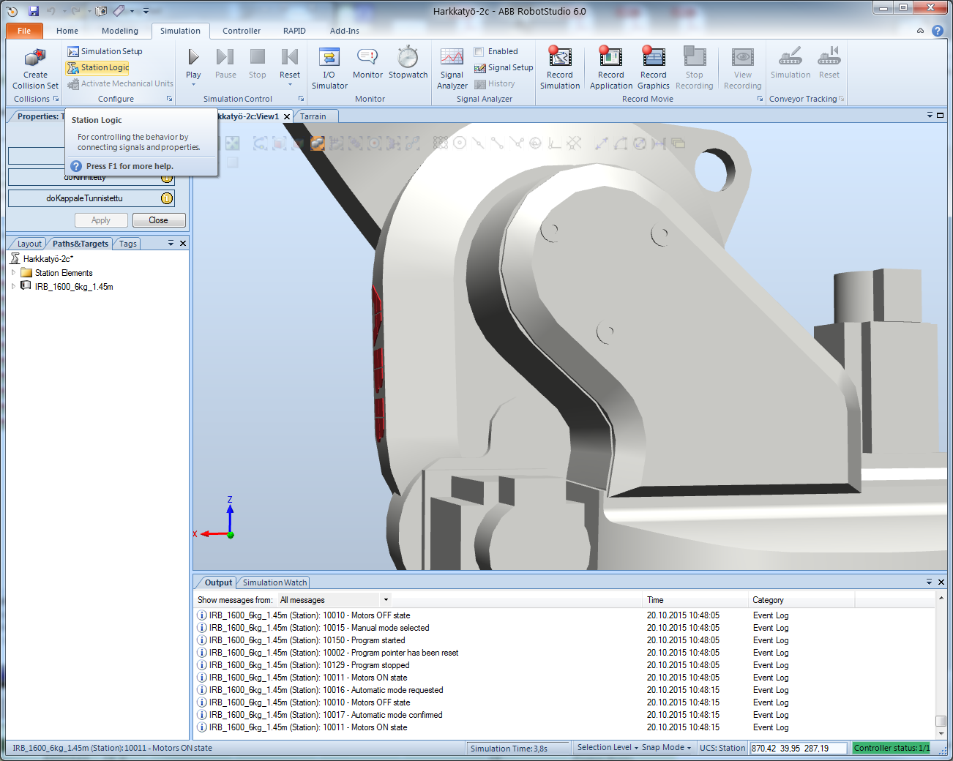Click the Controller status indicator
The width and height of the screenshot is (953, 761).
click(x=892, y=748)
